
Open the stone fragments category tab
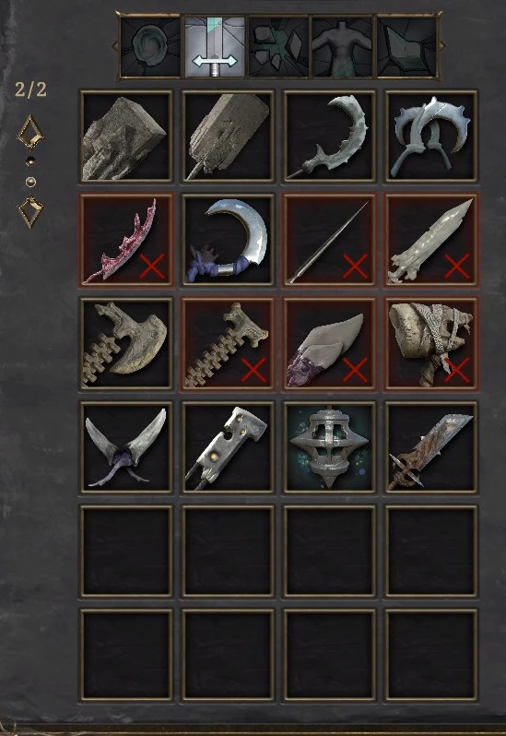pos(279,47)
